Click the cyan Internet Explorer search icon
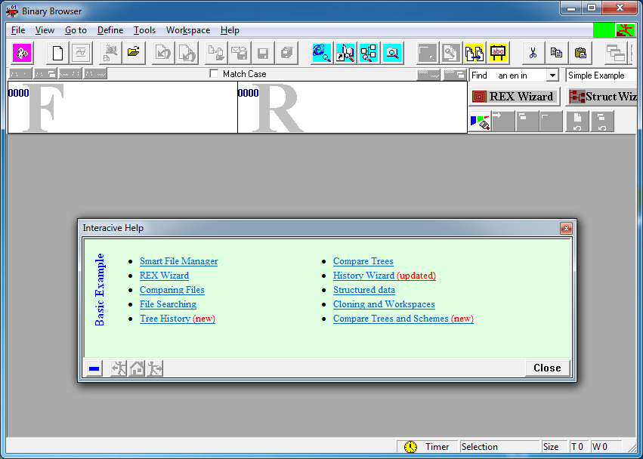The height and width of the screenshot is (459, 643). coord(322,53)
